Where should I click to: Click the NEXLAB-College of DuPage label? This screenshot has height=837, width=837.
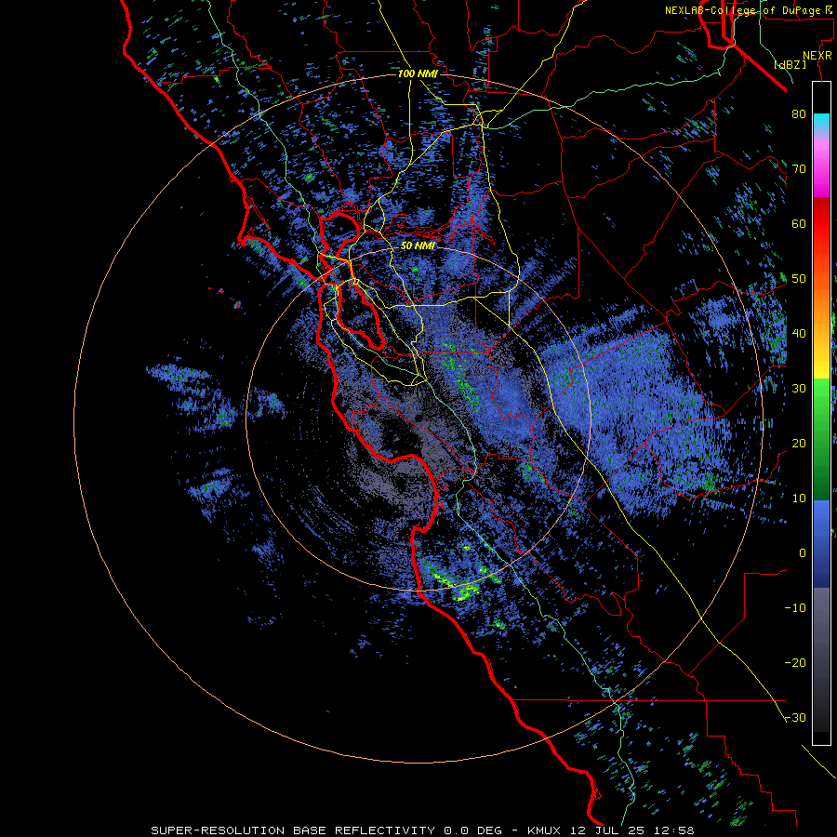(751, 10)
